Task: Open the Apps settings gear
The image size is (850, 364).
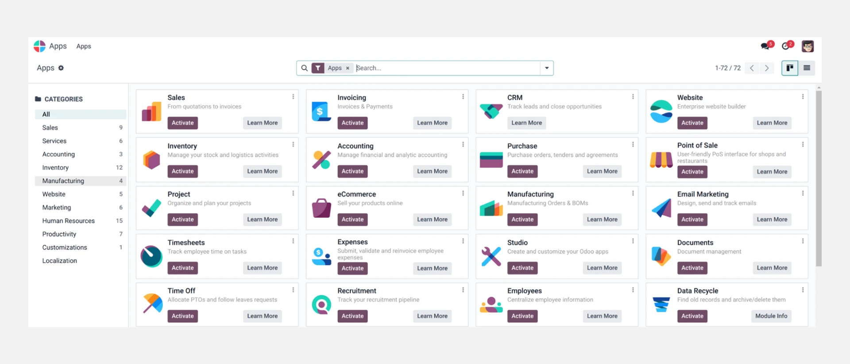Action: (x=61, y=68)
